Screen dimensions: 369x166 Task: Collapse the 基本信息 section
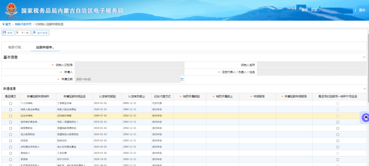click(364, 57)
